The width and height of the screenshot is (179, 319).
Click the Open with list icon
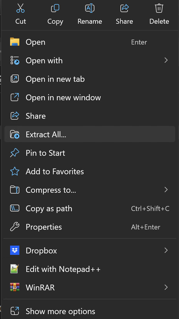coord(15,60)
